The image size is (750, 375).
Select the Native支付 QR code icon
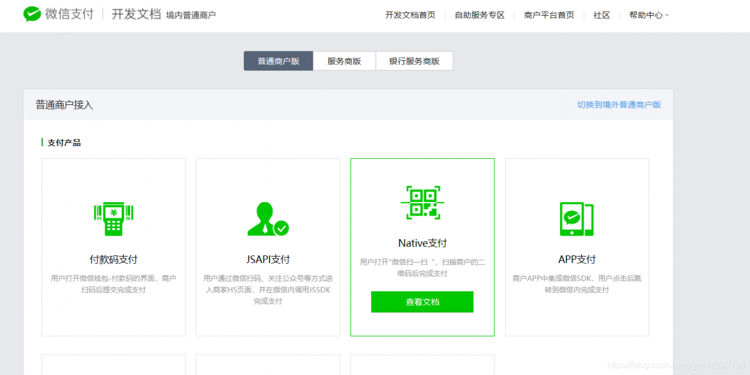coord(422,202)
